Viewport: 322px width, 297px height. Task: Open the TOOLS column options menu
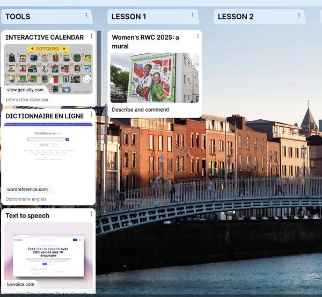coord(86,16)
